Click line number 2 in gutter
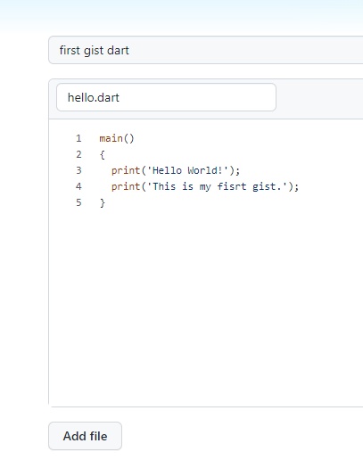The image size is (363, 468). coord(78,154)
